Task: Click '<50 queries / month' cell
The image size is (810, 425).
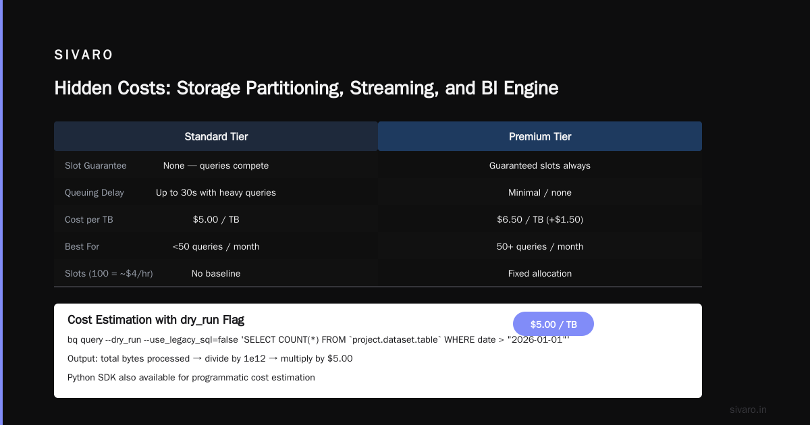Action: 216,246
